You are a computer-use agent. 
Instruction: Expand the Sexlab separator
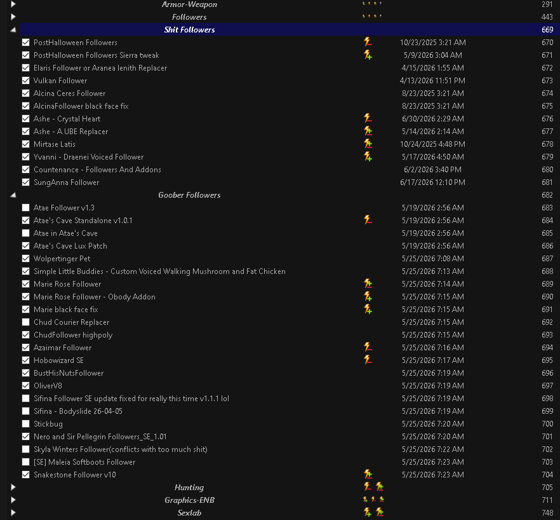click(x=13, y=512)
